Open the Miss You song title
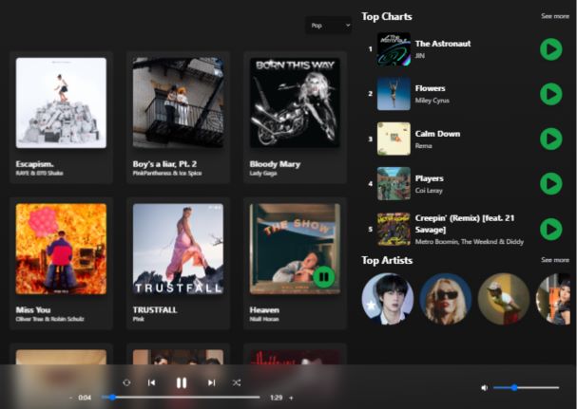This screenshot has height=409, width=577. (33, 309)
